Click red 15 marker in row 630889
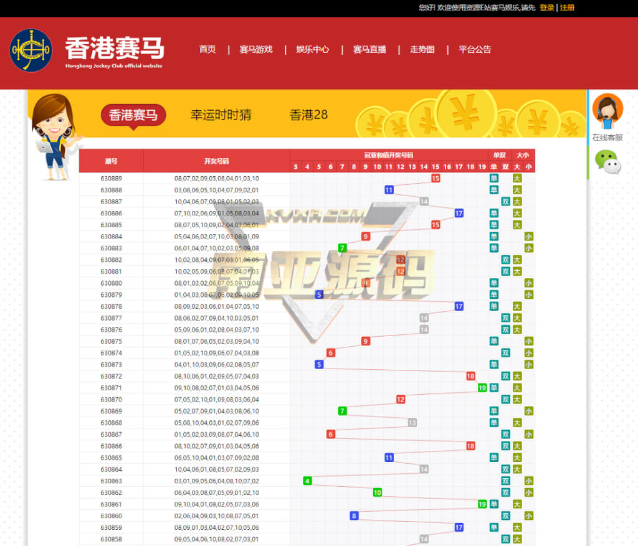Screen dimensions: 638x546 coord(436,178)
